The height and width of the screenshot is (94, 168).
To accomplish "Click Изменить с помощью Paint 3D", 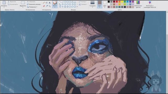I will coord(150,4).
